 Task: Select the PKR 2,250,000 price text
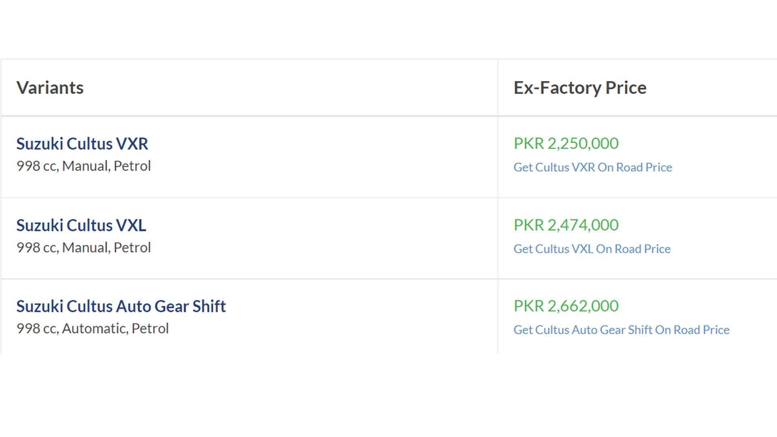coord(566,144)
